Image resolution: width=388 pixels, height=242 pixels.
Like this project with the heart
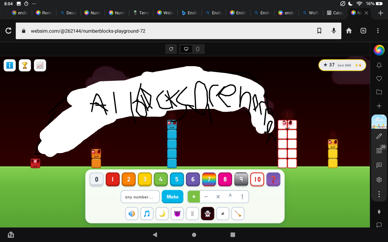(x=379, y=79)
